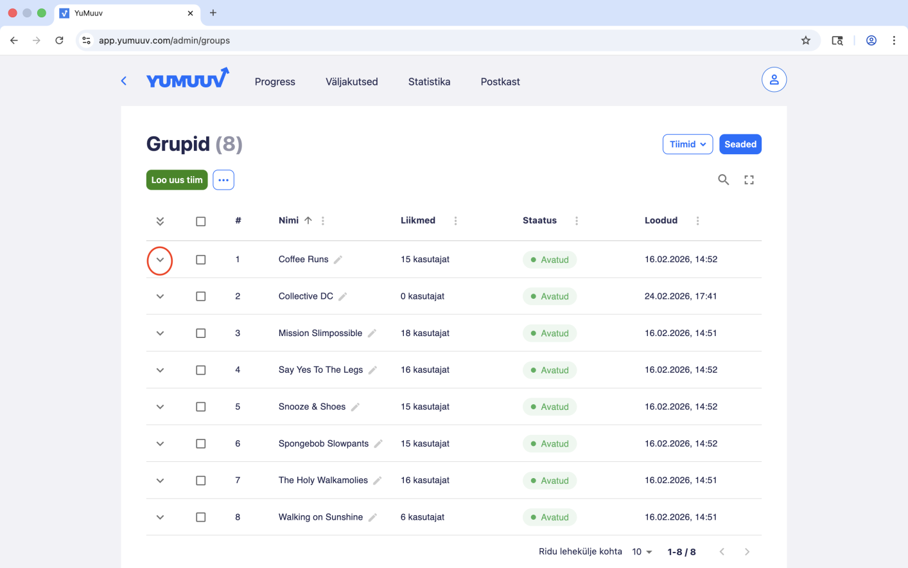Image resolution: width=908 pixels, height=568 pixels.
Task: Open the user profile icon
Action: tap(774, 80)
